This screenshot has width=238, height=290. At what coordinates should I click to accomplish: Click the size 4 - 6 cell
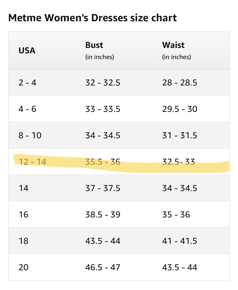(x=27, y=109)
